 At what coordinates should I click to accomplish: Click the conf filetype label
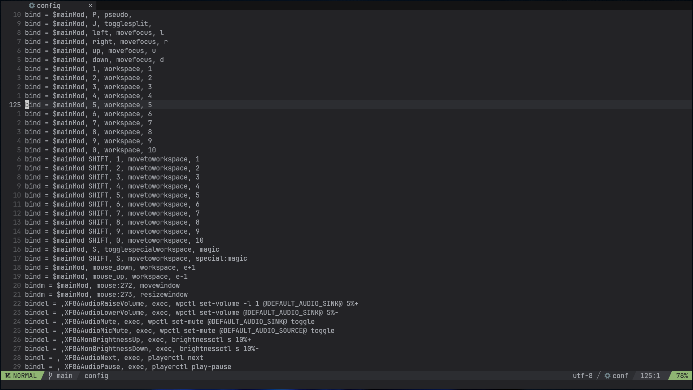point(620,376)
